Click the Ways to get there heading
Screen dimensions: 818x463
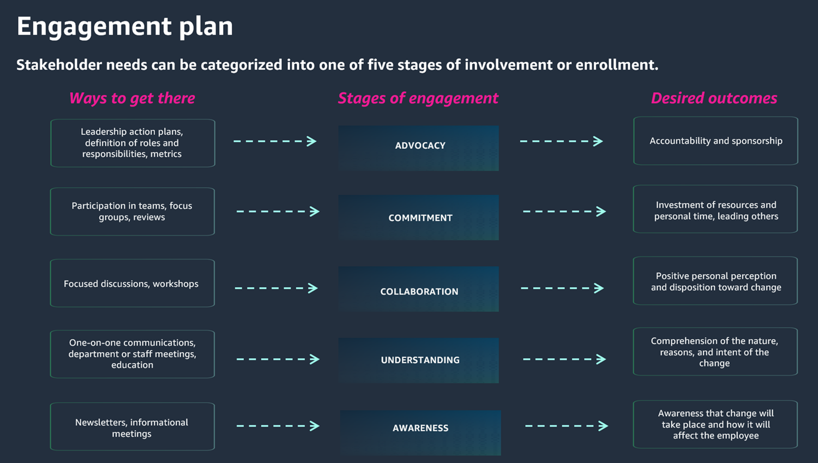132,98
